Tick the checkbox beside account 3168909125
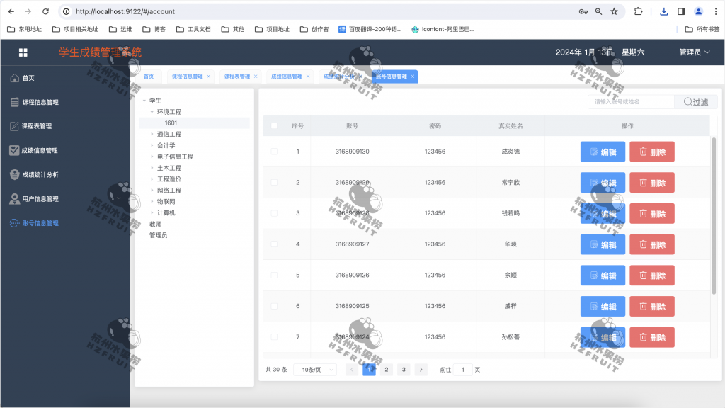Viewport: 725px width, 408px height. click(x=273, y=306)
